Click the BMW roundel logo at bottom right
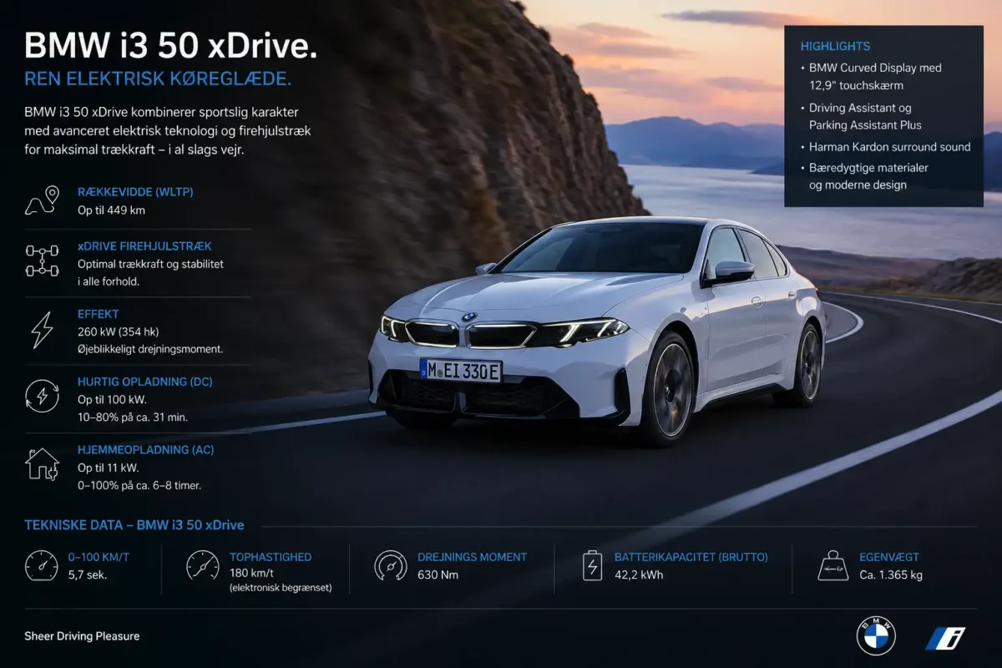Viewport: 1002px width, 668px height. [x=876, y=636]
